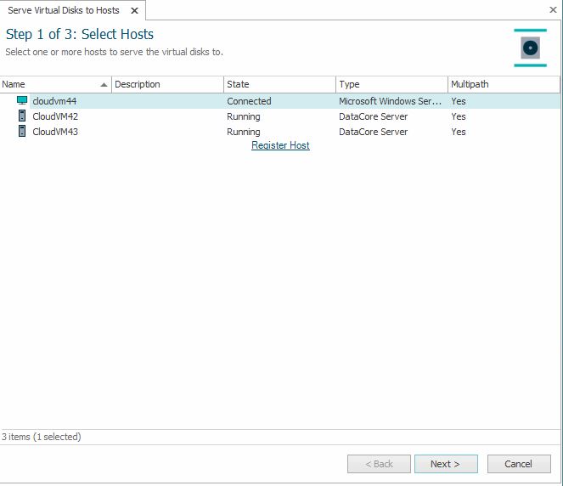Click the Back button
The width and height of the screenshot is (563, 486).
tap(379, 464)
